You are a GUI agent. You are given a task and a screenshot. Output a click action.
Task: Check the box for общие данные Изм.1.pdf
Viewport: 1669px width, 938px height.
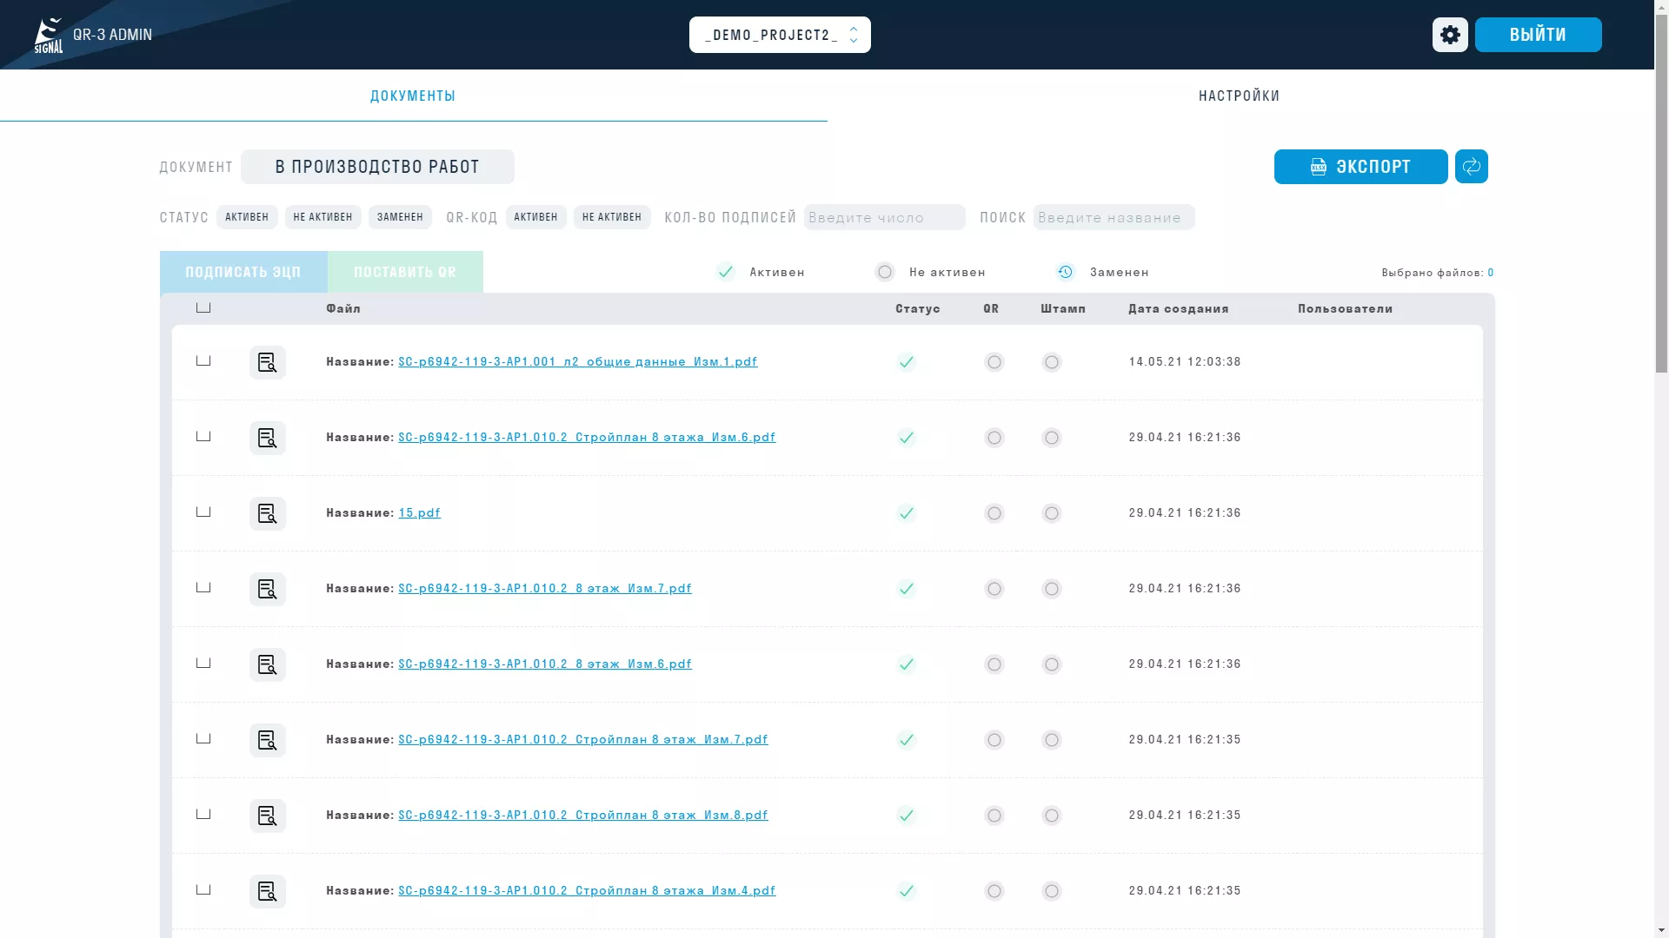tap(203, 360)
